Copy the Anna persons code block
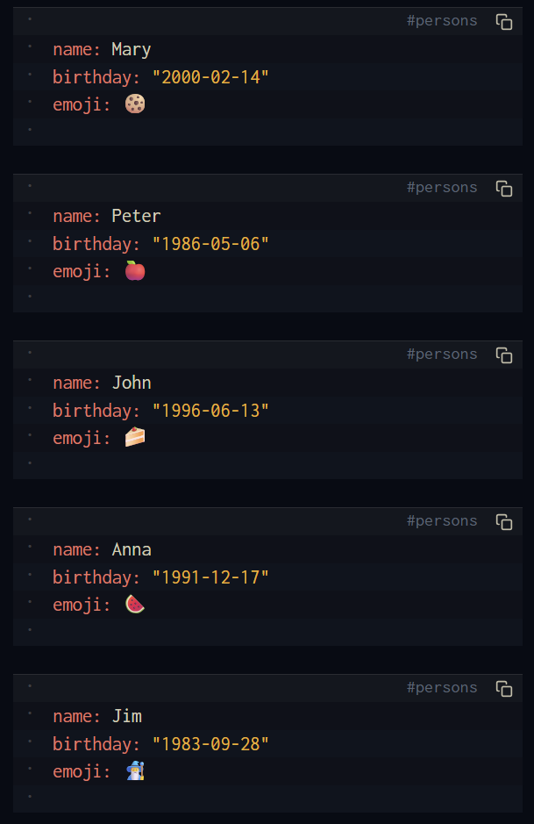Image resolution: width=534 pixels, height=824 pixels. 504,522
